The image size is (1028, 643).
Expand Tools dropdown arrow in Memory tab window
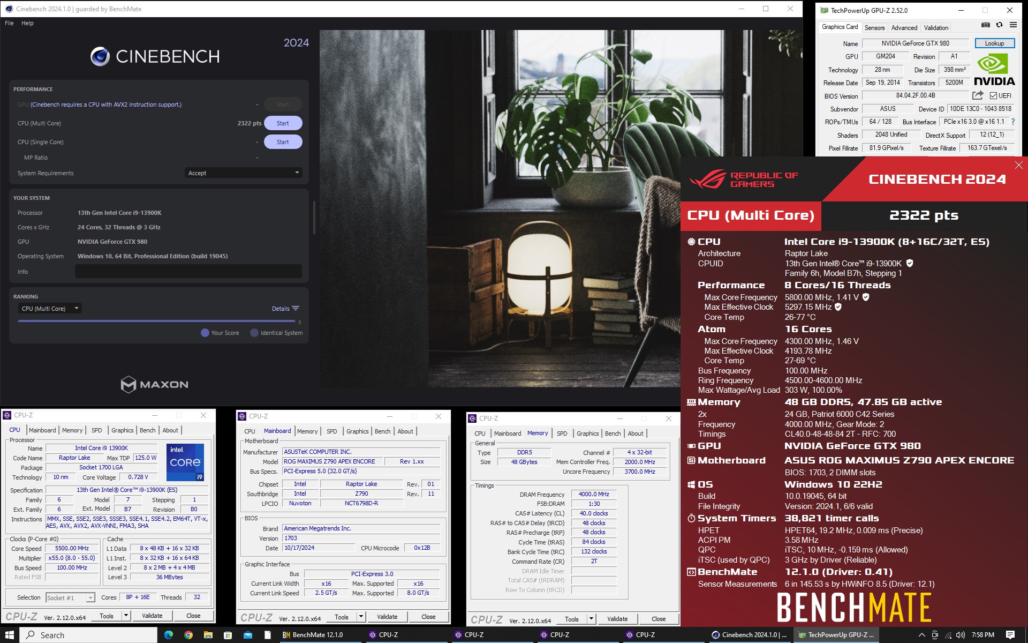pos(591,619)
